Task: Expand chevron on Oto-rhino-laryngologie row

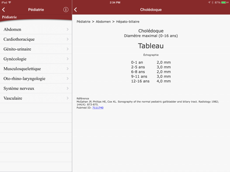Action: coord(68,78)
